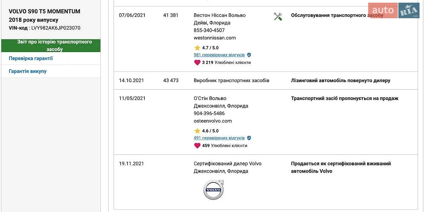Image resolution: width=424 pixels, height=212 pixels.
Task: Click the osteenvolvo.com website text
Action: (x=213, y=121)
